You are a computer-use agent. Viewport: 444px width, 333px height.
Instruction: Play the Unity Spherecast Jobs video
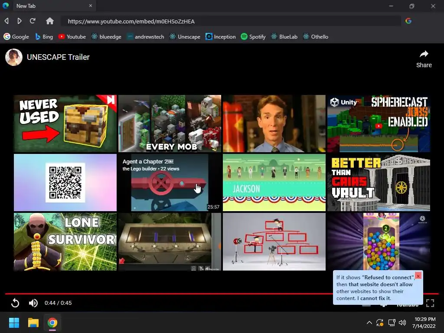point(379,124)
